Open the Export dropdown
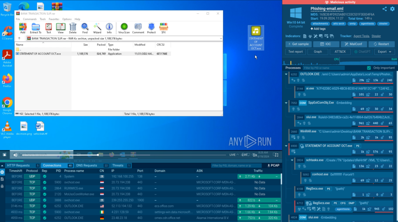 coord(384,52)
